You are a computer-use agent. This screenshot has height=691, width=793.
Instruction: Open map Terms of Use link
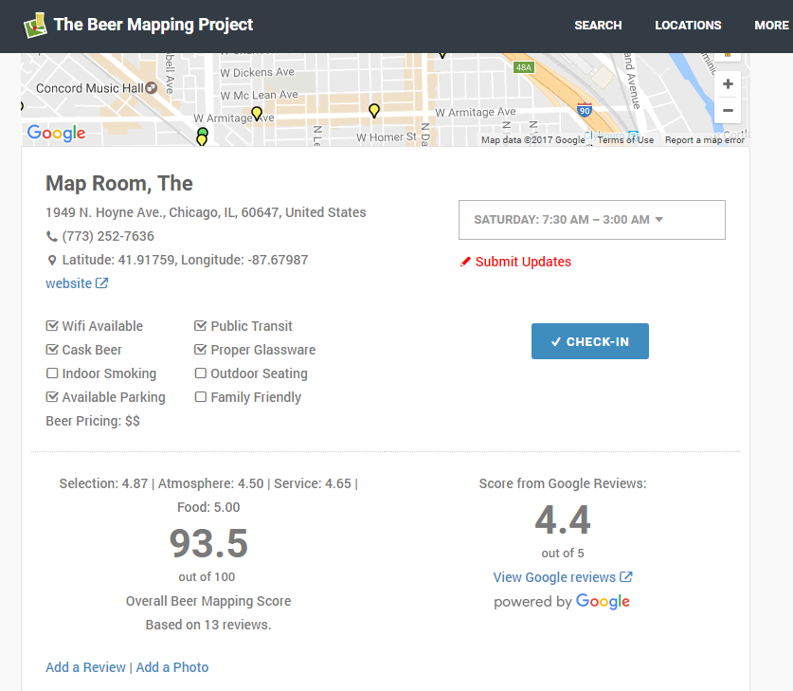(x=625, y=140)
